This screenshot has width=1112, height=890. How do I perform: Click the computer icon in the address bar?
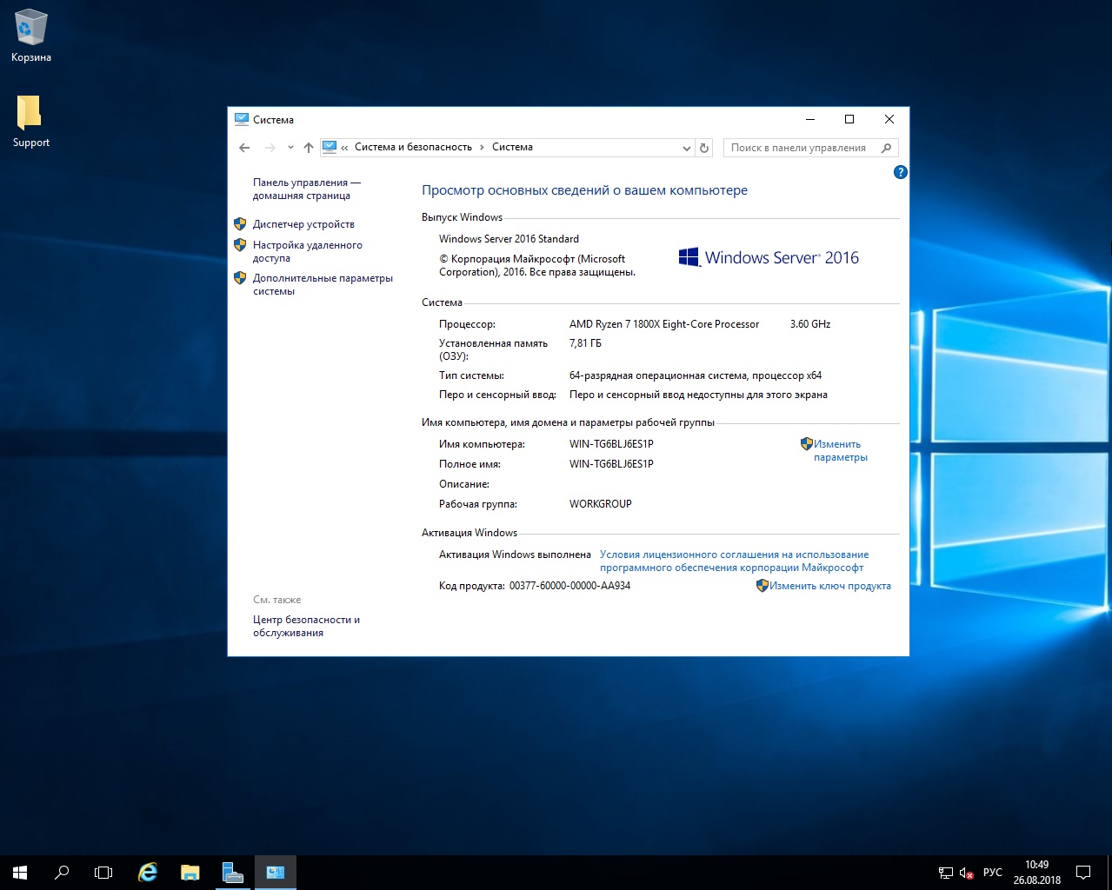[330, 147]
